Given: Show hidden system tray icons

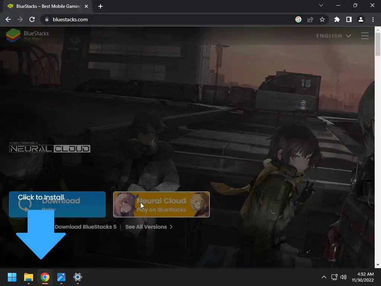Looking at the screenshot, I should click(x=324, y=277).
